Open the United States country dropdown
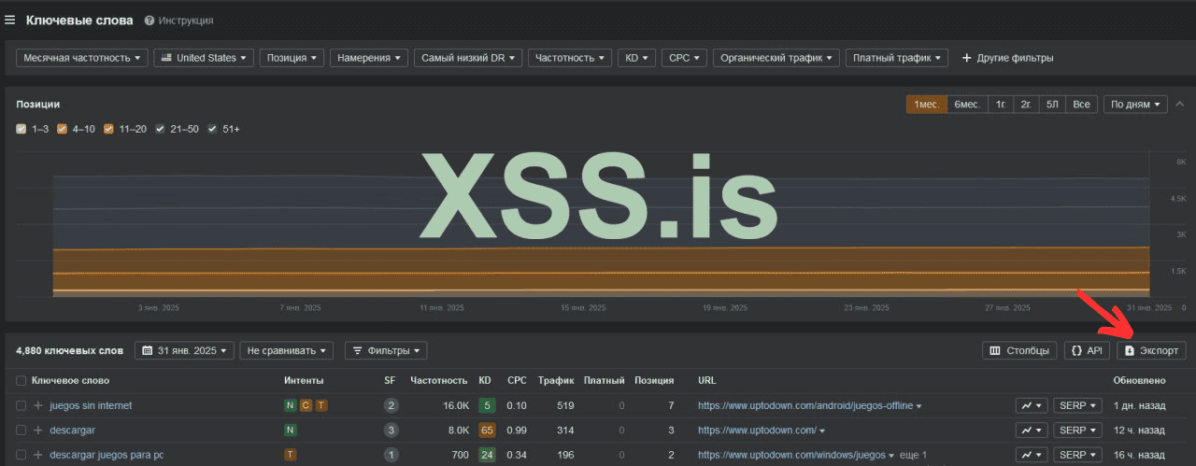This screenshot has height=466, width=1196. coord(203,58)
